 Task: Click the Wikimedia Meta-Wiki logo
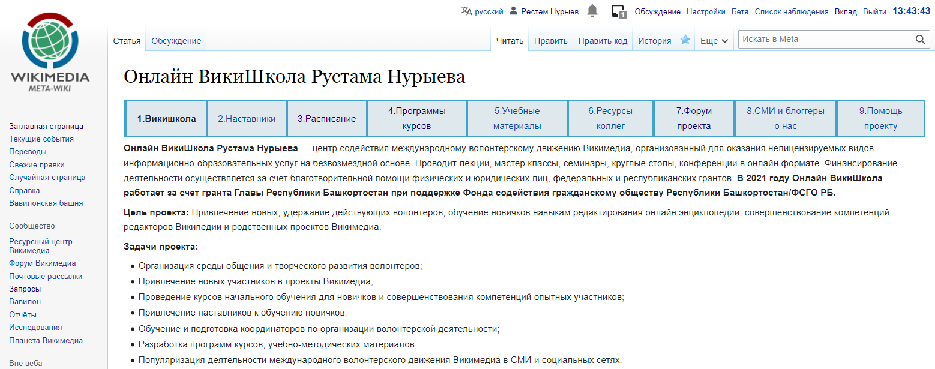(x=50, y=52)
